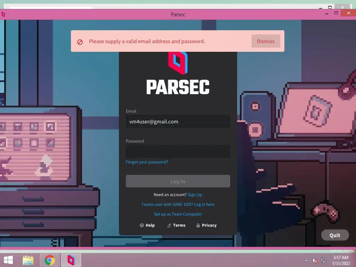Viewport: 356px width, 267px height.
Task: Focus the Email input field
Action: pyautogui.click(x=178, y=121)
